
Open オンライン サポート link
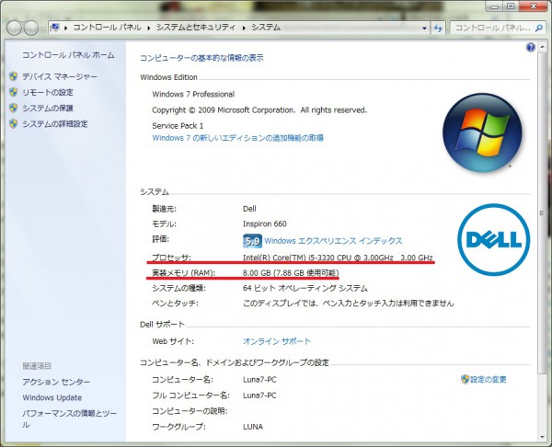[277, 341]
